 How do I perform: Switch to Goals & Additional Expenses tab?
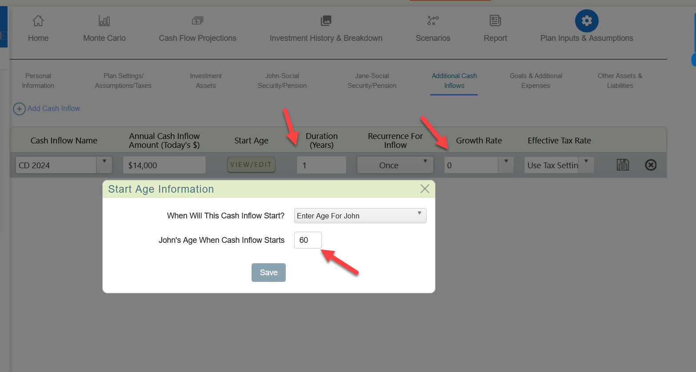click(x=536, y=81)
